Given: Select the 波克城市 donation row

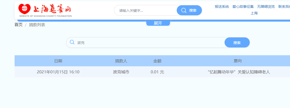Looking at the screenshot, I should pos(152,72).
